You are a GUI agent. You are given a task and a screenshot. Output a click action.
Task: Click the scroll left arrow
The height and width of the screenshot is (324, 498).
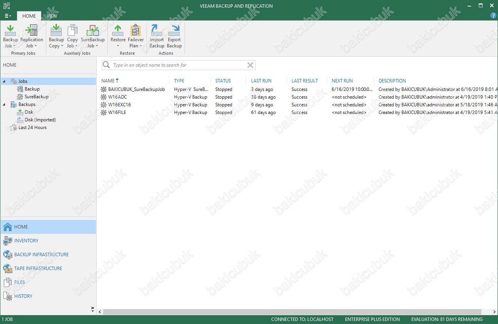tap(100, 312)
